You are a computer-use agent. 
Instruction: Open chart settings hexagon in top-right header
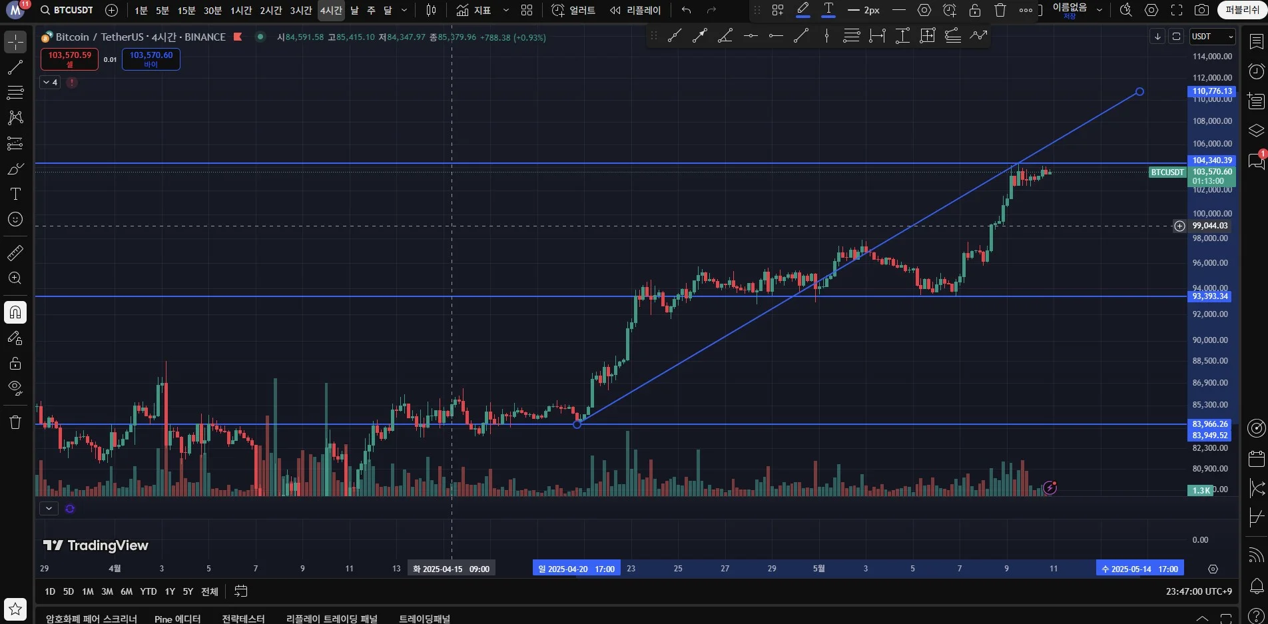pos(1151,10)
